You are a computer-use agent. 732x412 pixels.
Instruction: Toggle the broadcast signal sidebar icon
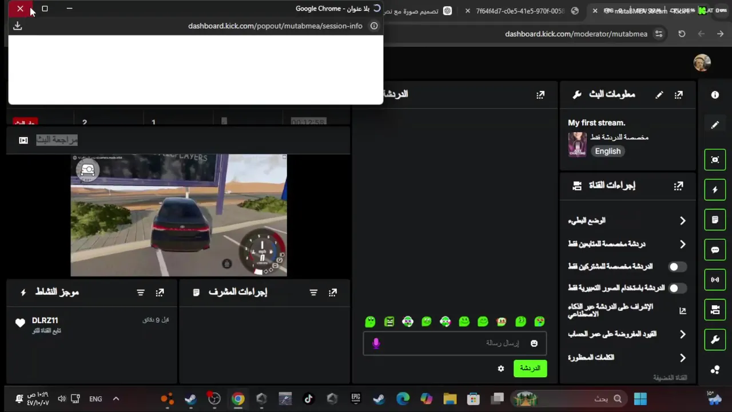point(715,280)
